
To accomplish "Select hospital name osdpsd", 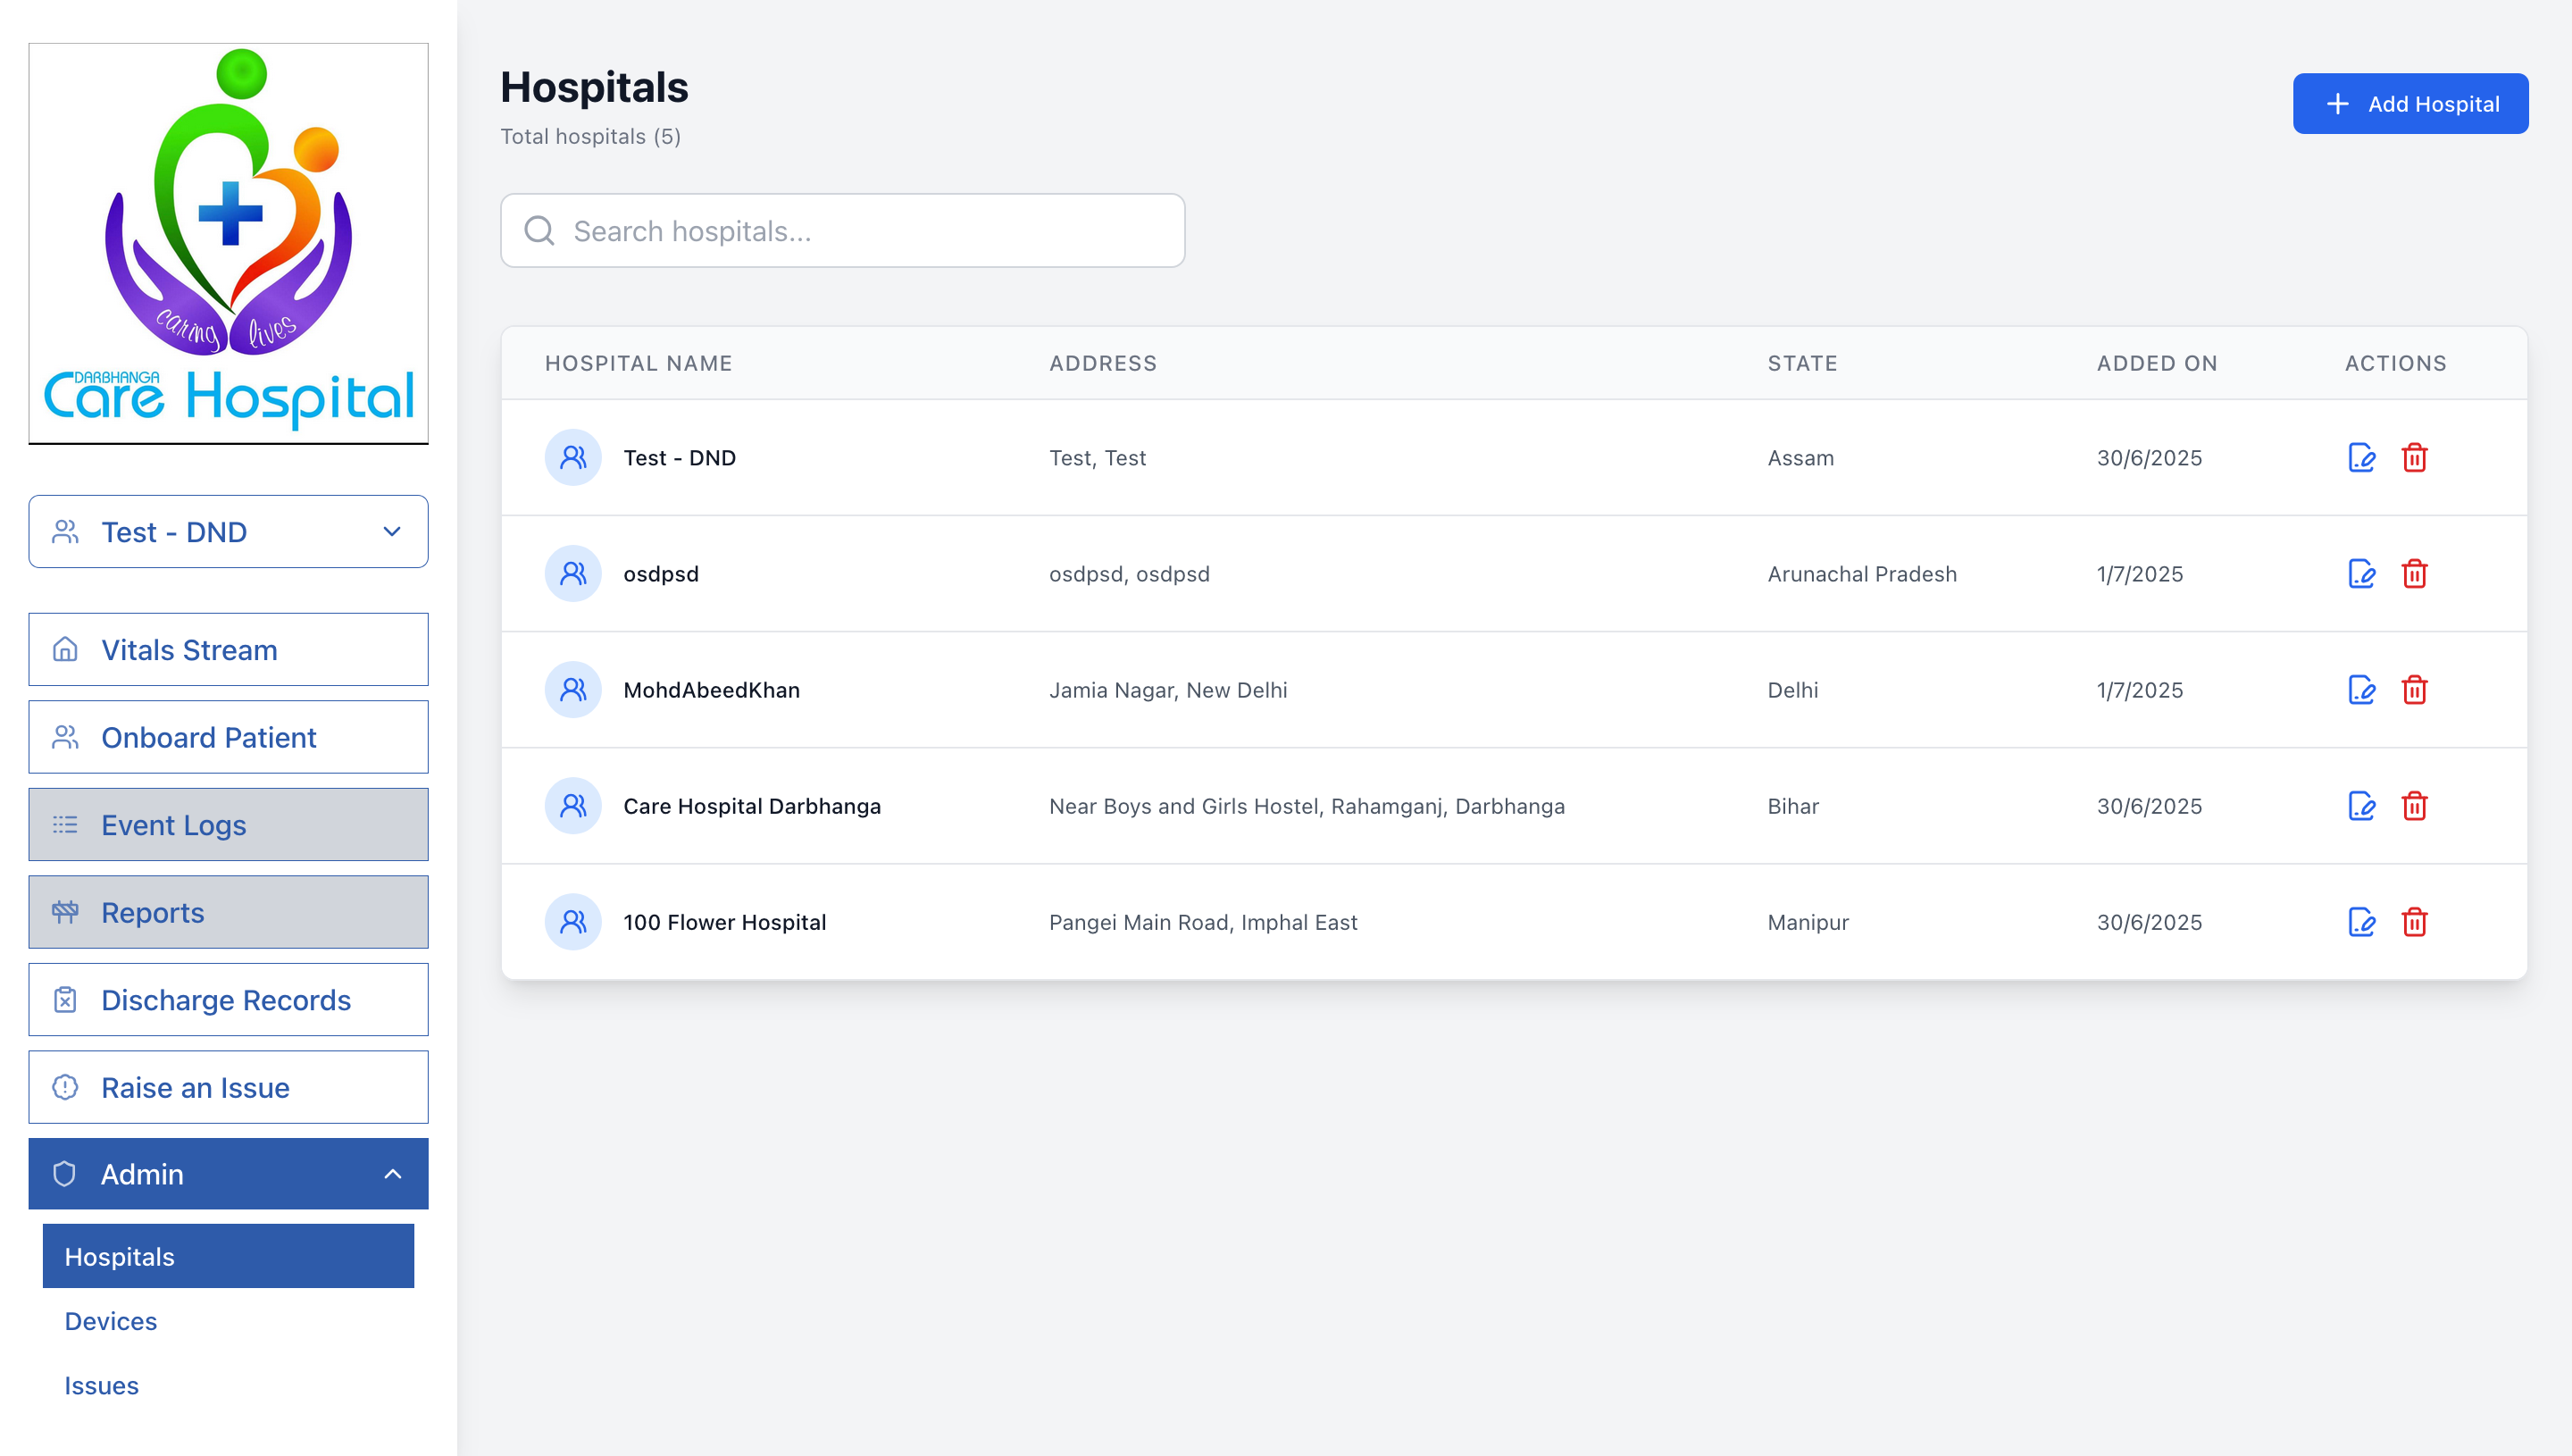I will [661, 574].
